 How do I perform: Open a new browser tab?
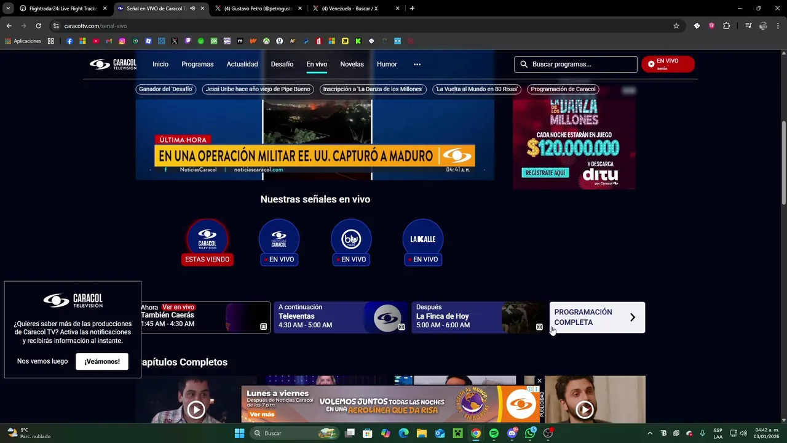pyautogui.click(x=412, y=9)
